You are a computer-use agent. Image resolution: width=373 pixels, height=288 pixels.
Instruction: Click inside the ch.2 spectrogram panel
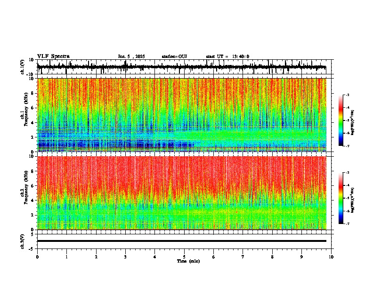pos(181,193)
